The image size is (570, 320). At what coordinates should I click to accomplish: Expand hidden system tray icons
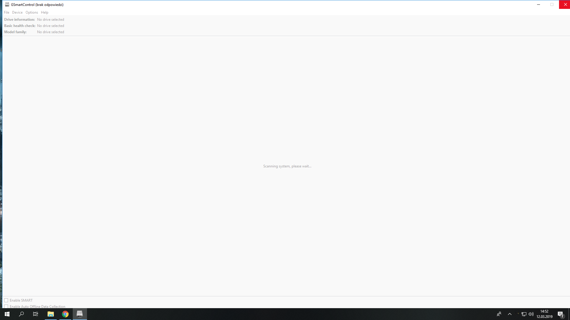[x=510, y=314]
